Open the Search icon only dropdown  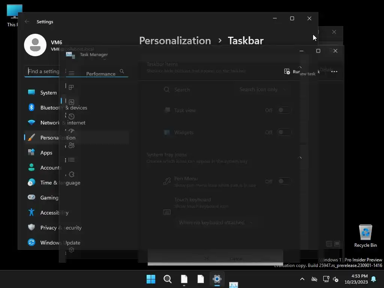pos(262,89)
